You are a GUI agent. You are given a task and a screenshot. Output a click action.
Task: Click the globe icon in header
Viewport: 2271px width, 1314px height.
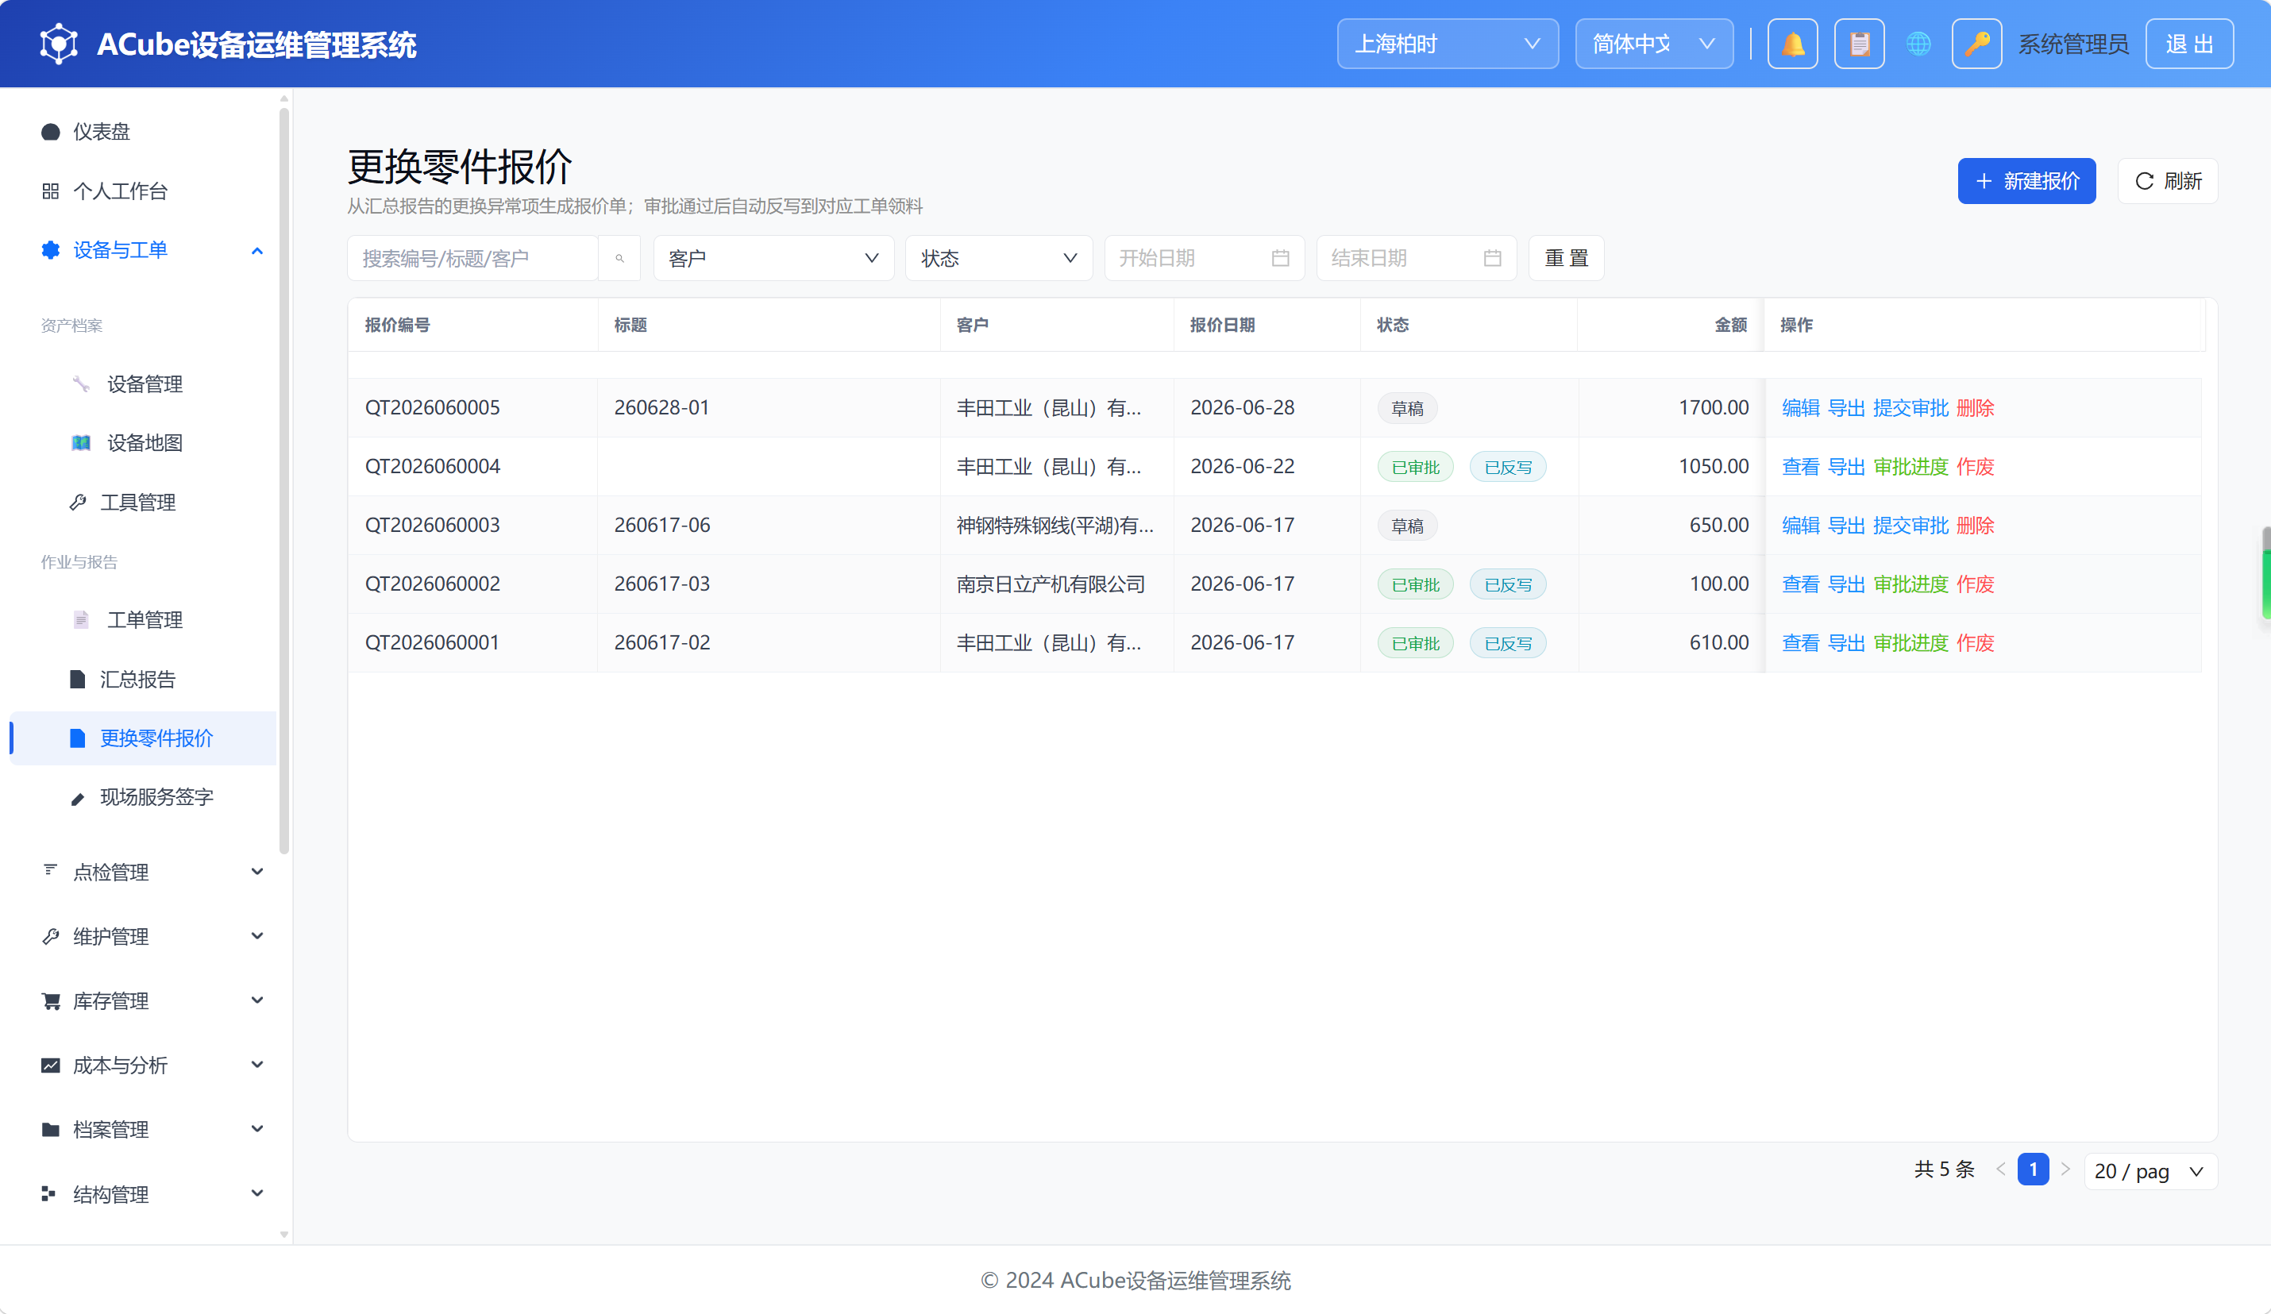[x=1918, y=43]
